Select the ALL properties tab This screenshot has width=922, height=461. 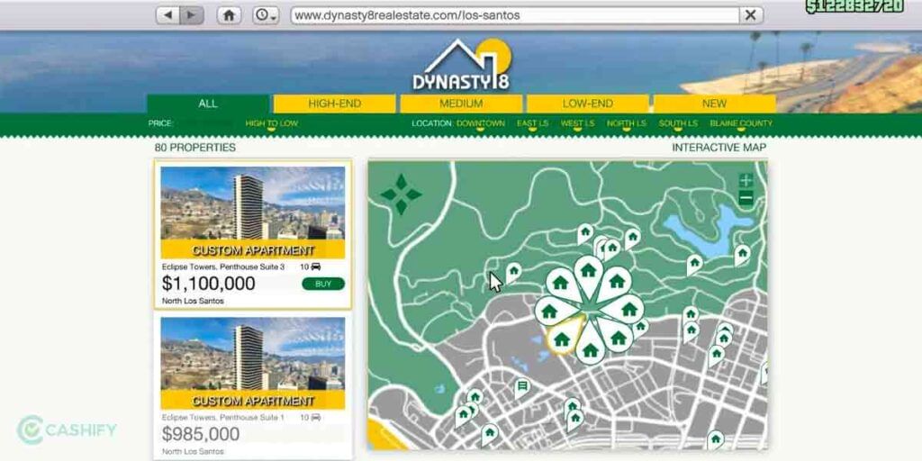[208, 104]
